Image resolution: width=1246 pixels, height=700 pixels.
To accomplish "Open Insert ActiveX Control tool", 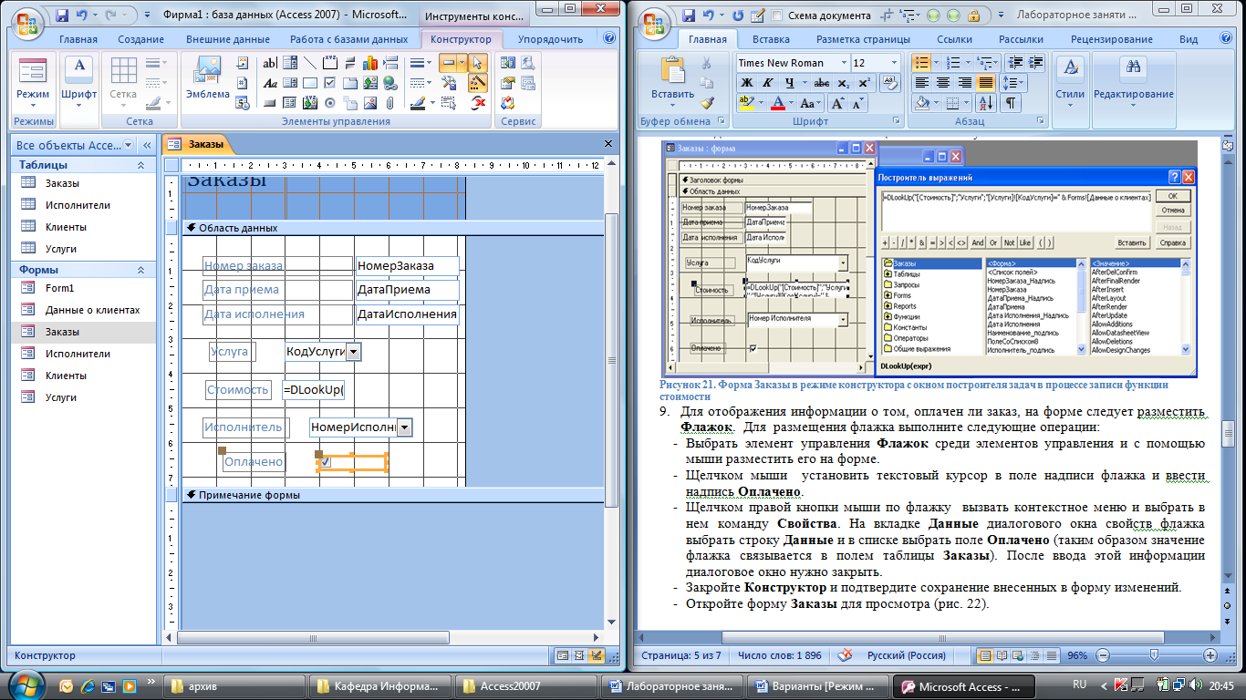I will tap(478, 103).
